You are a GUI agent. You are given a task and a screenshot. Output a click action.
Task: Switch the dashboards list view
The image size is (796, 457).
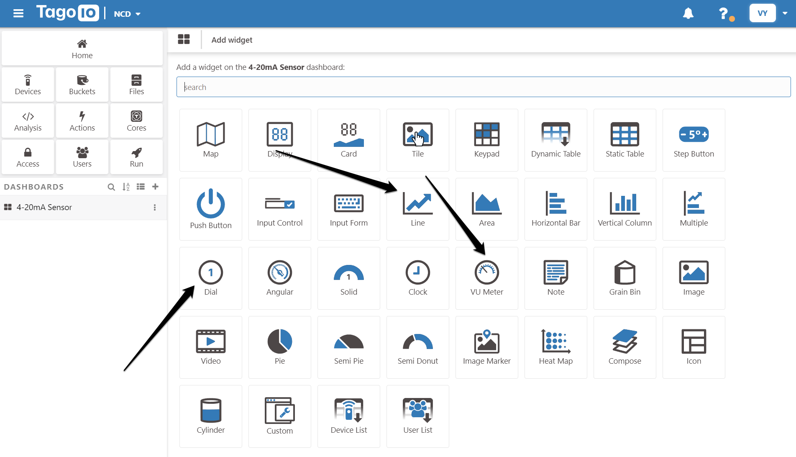pyautogui.click(x=141, y=187)
